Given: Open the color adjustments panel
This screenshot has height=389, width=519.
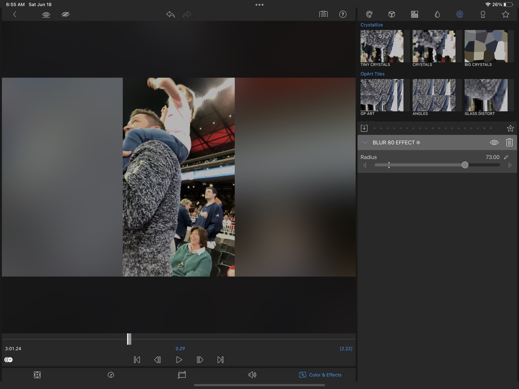Looking at the screenshot, I should [x=369, y=14].
